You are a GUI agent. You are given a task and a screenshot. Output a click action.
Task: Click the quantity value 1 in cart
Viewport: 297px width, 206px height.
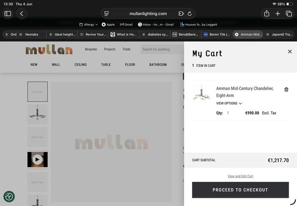tap(228, 113)
